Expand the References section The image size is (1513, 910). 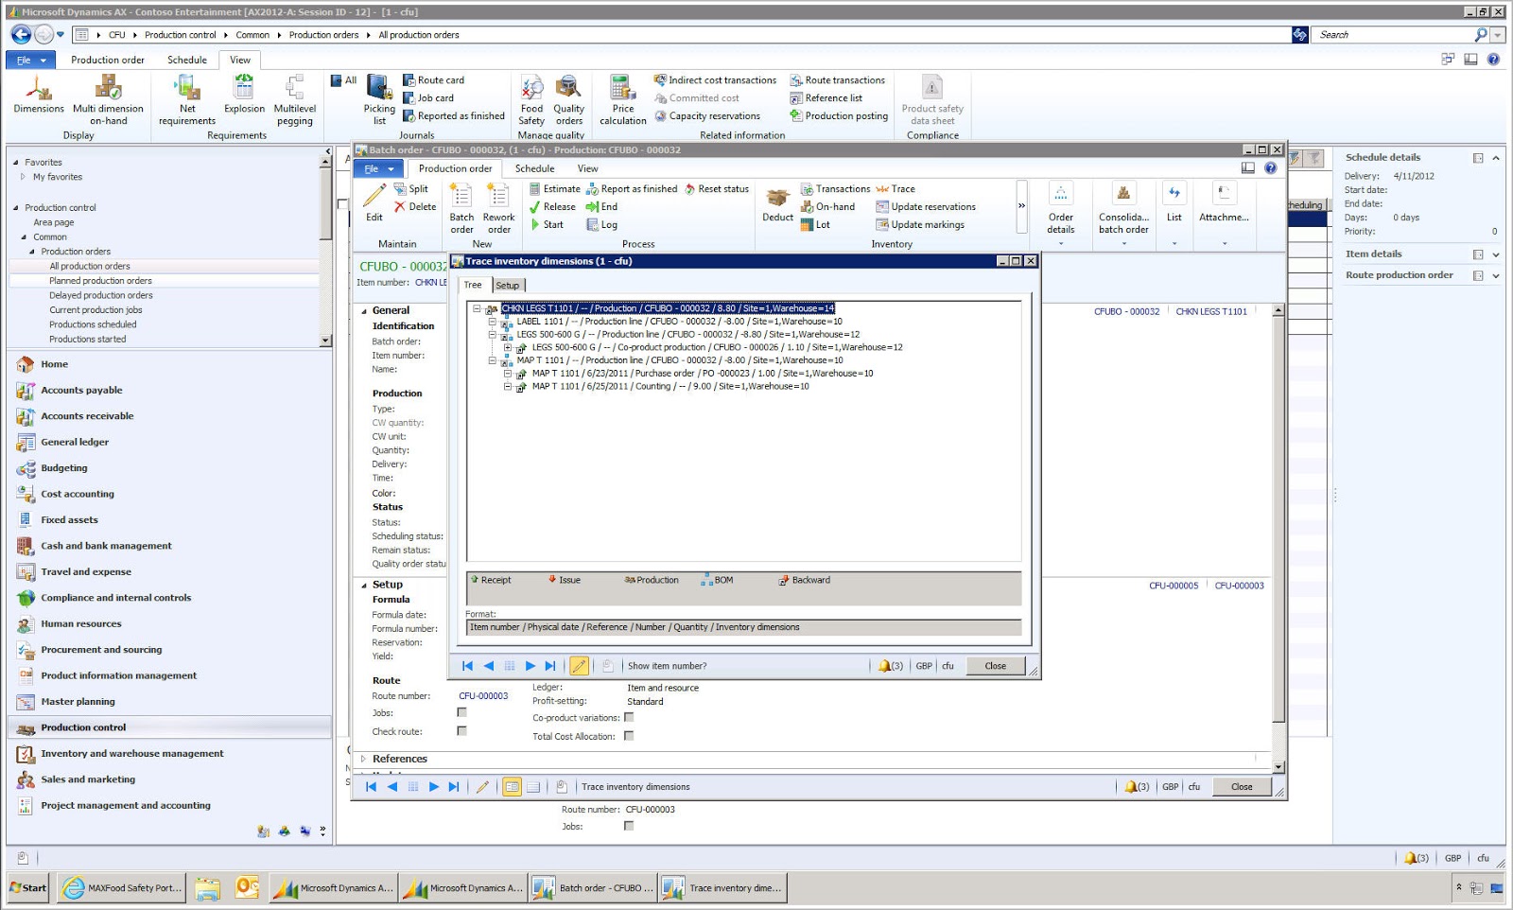(x=363, y=759)
